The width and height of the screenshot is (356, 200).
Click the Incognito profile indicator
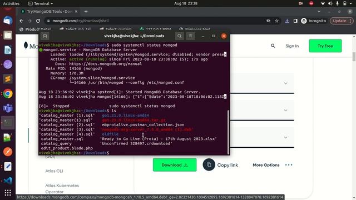(314, 21)
